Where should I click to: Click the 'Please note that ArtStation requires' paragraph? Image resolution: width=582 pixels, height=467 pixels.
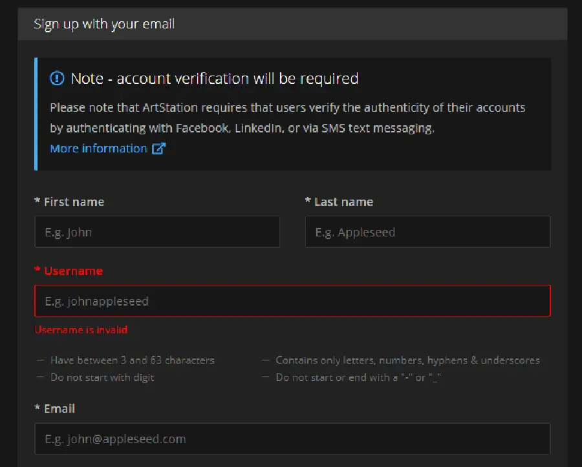tap(287, 118)
